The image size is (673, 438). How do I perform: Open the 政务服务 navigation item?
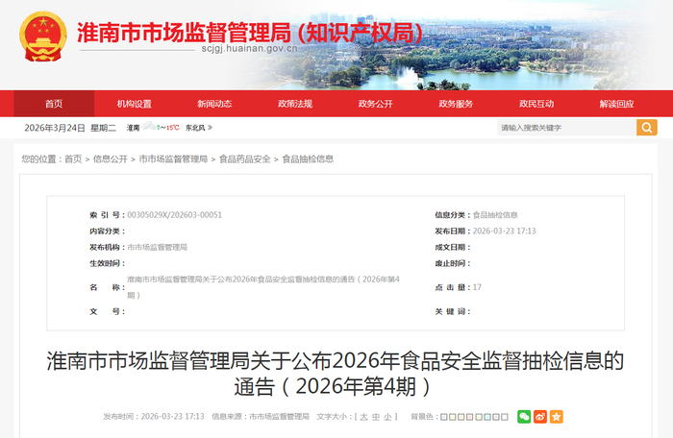pos(456,104)
